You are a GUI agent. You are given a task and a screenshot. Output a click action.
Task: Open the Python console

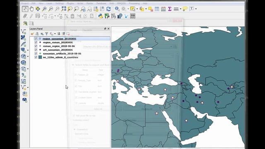101,16
